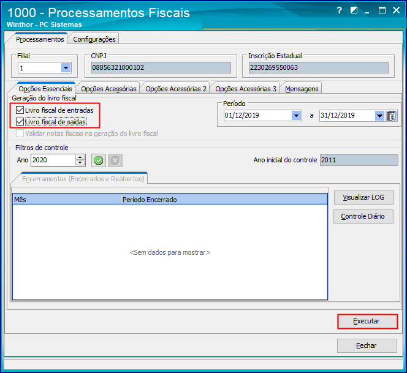The width and height of the screenshot is (407, 373).
Task: Close the window with the X icon
Action: tap(396, 10)
